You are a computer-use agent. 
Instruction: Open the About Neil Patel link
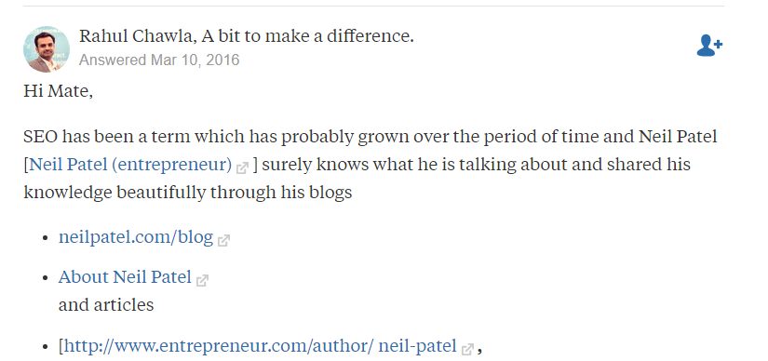tap(125, 276)
